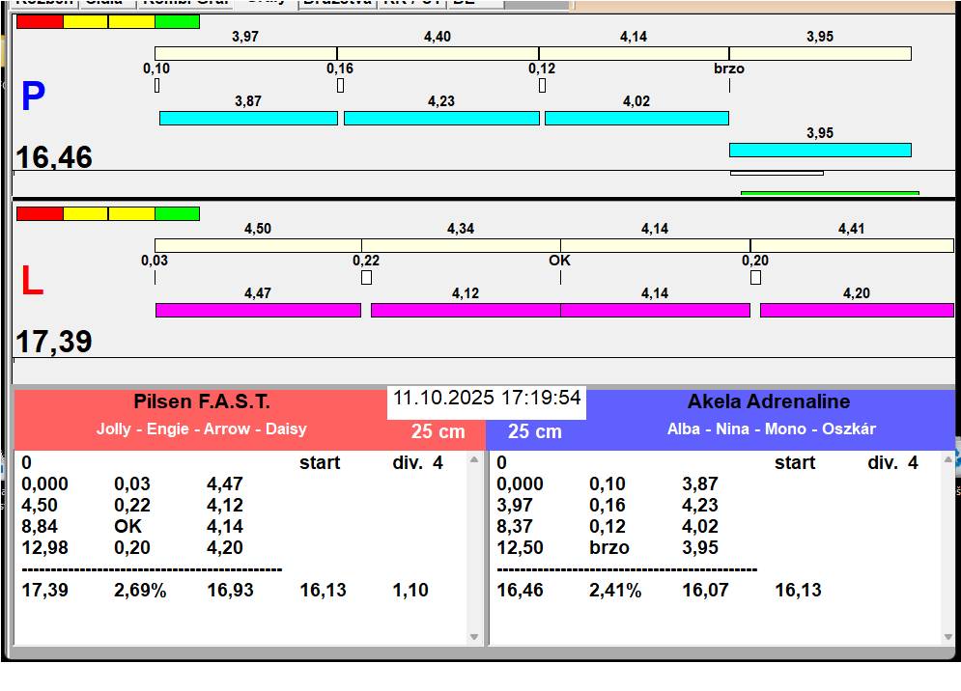
Task: Click the 0,10 start marker box in lane P
Action: [156, 86]
